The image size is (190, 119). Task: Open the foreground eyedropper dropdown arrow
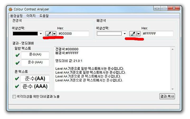[54, 34]
